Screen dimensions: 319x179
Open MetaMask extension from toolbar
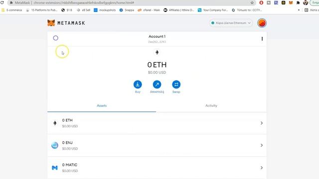[x=291, y=2]
